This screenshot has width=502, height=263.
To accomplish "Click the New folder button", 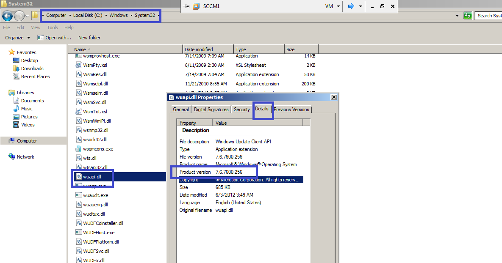I will [89, 37].
